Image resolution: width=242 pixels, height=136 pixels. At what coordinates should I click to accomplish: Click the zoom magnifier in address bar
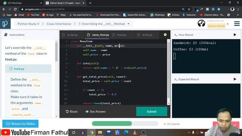click(183, 9)
